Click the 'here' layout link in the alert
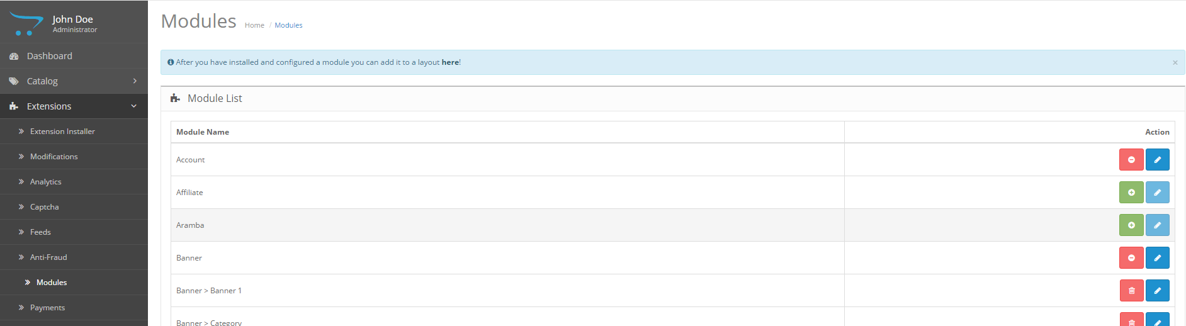The height and width of the screenshot is (326, 1186). point(450,62)
